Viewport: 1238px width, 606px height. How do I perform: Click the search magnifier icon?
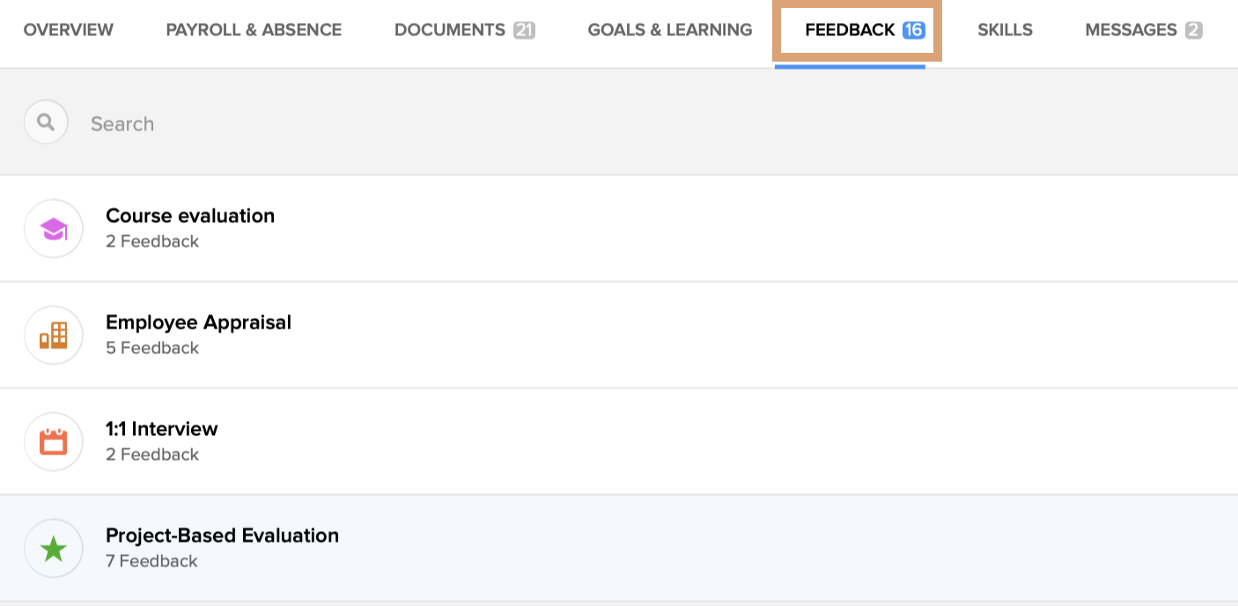[x=46, y=122]
